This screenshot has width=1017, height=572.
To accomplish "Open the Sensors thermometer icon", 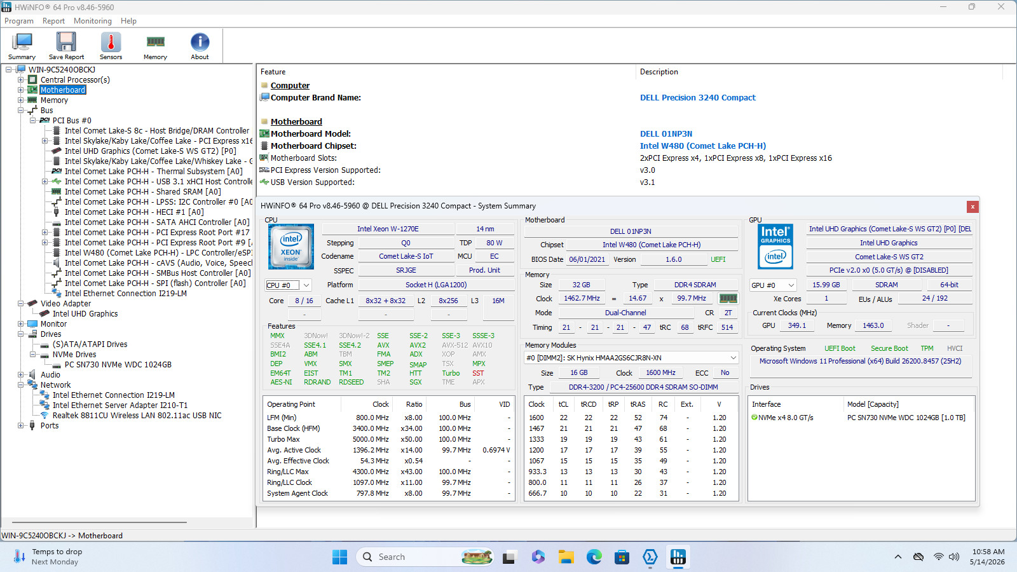I will (x=111, y=46).
